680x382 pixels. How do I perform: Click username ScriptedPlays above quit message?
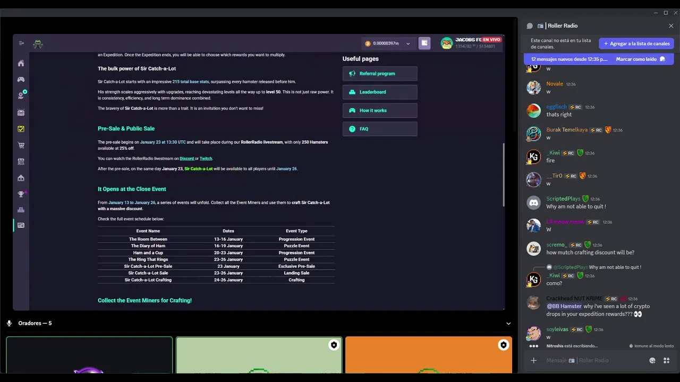[x=563, y=199]
